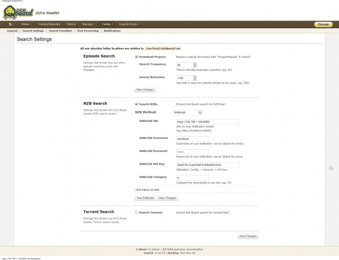Viewport: 339px width, 260px height.
Task: Expand the Config menu
Action: click(107, 24)
